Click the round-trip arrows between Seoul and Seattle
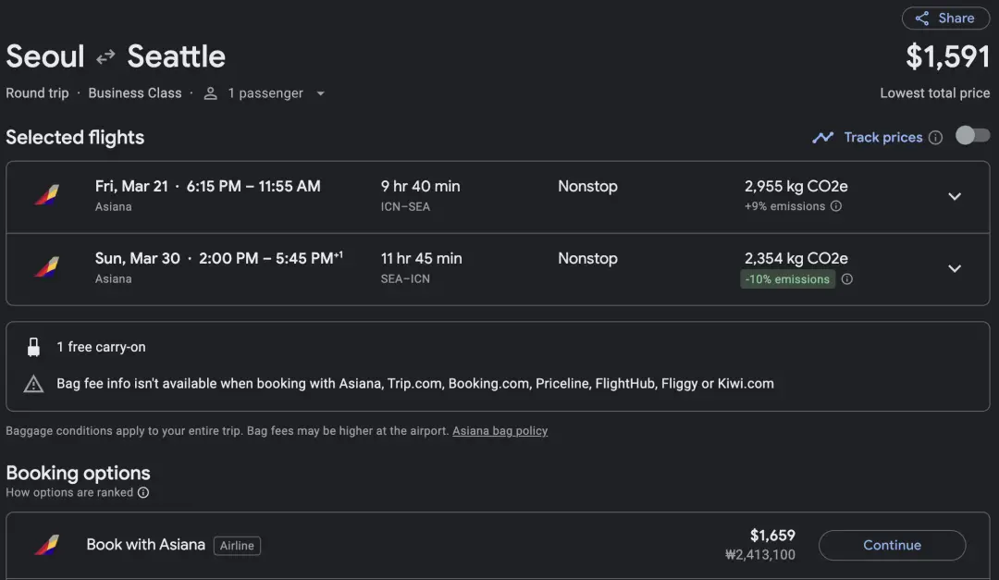 click(106, 56)
